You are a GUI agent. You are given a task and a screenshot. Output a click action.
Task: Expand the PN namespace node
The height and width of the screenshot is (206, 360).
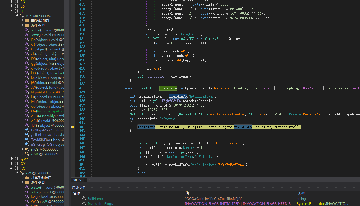click(x=12, y=2)
